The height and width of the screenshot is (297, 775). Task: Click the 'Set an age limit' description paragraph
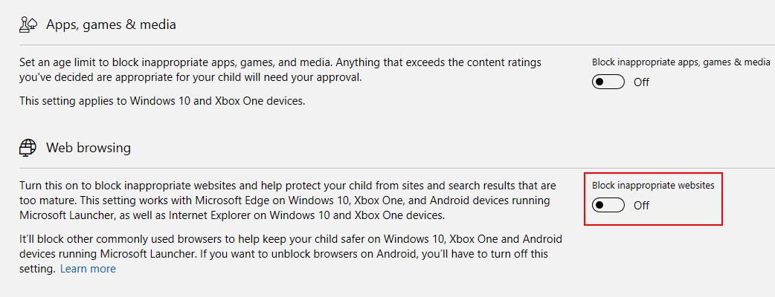click(280, 70)
